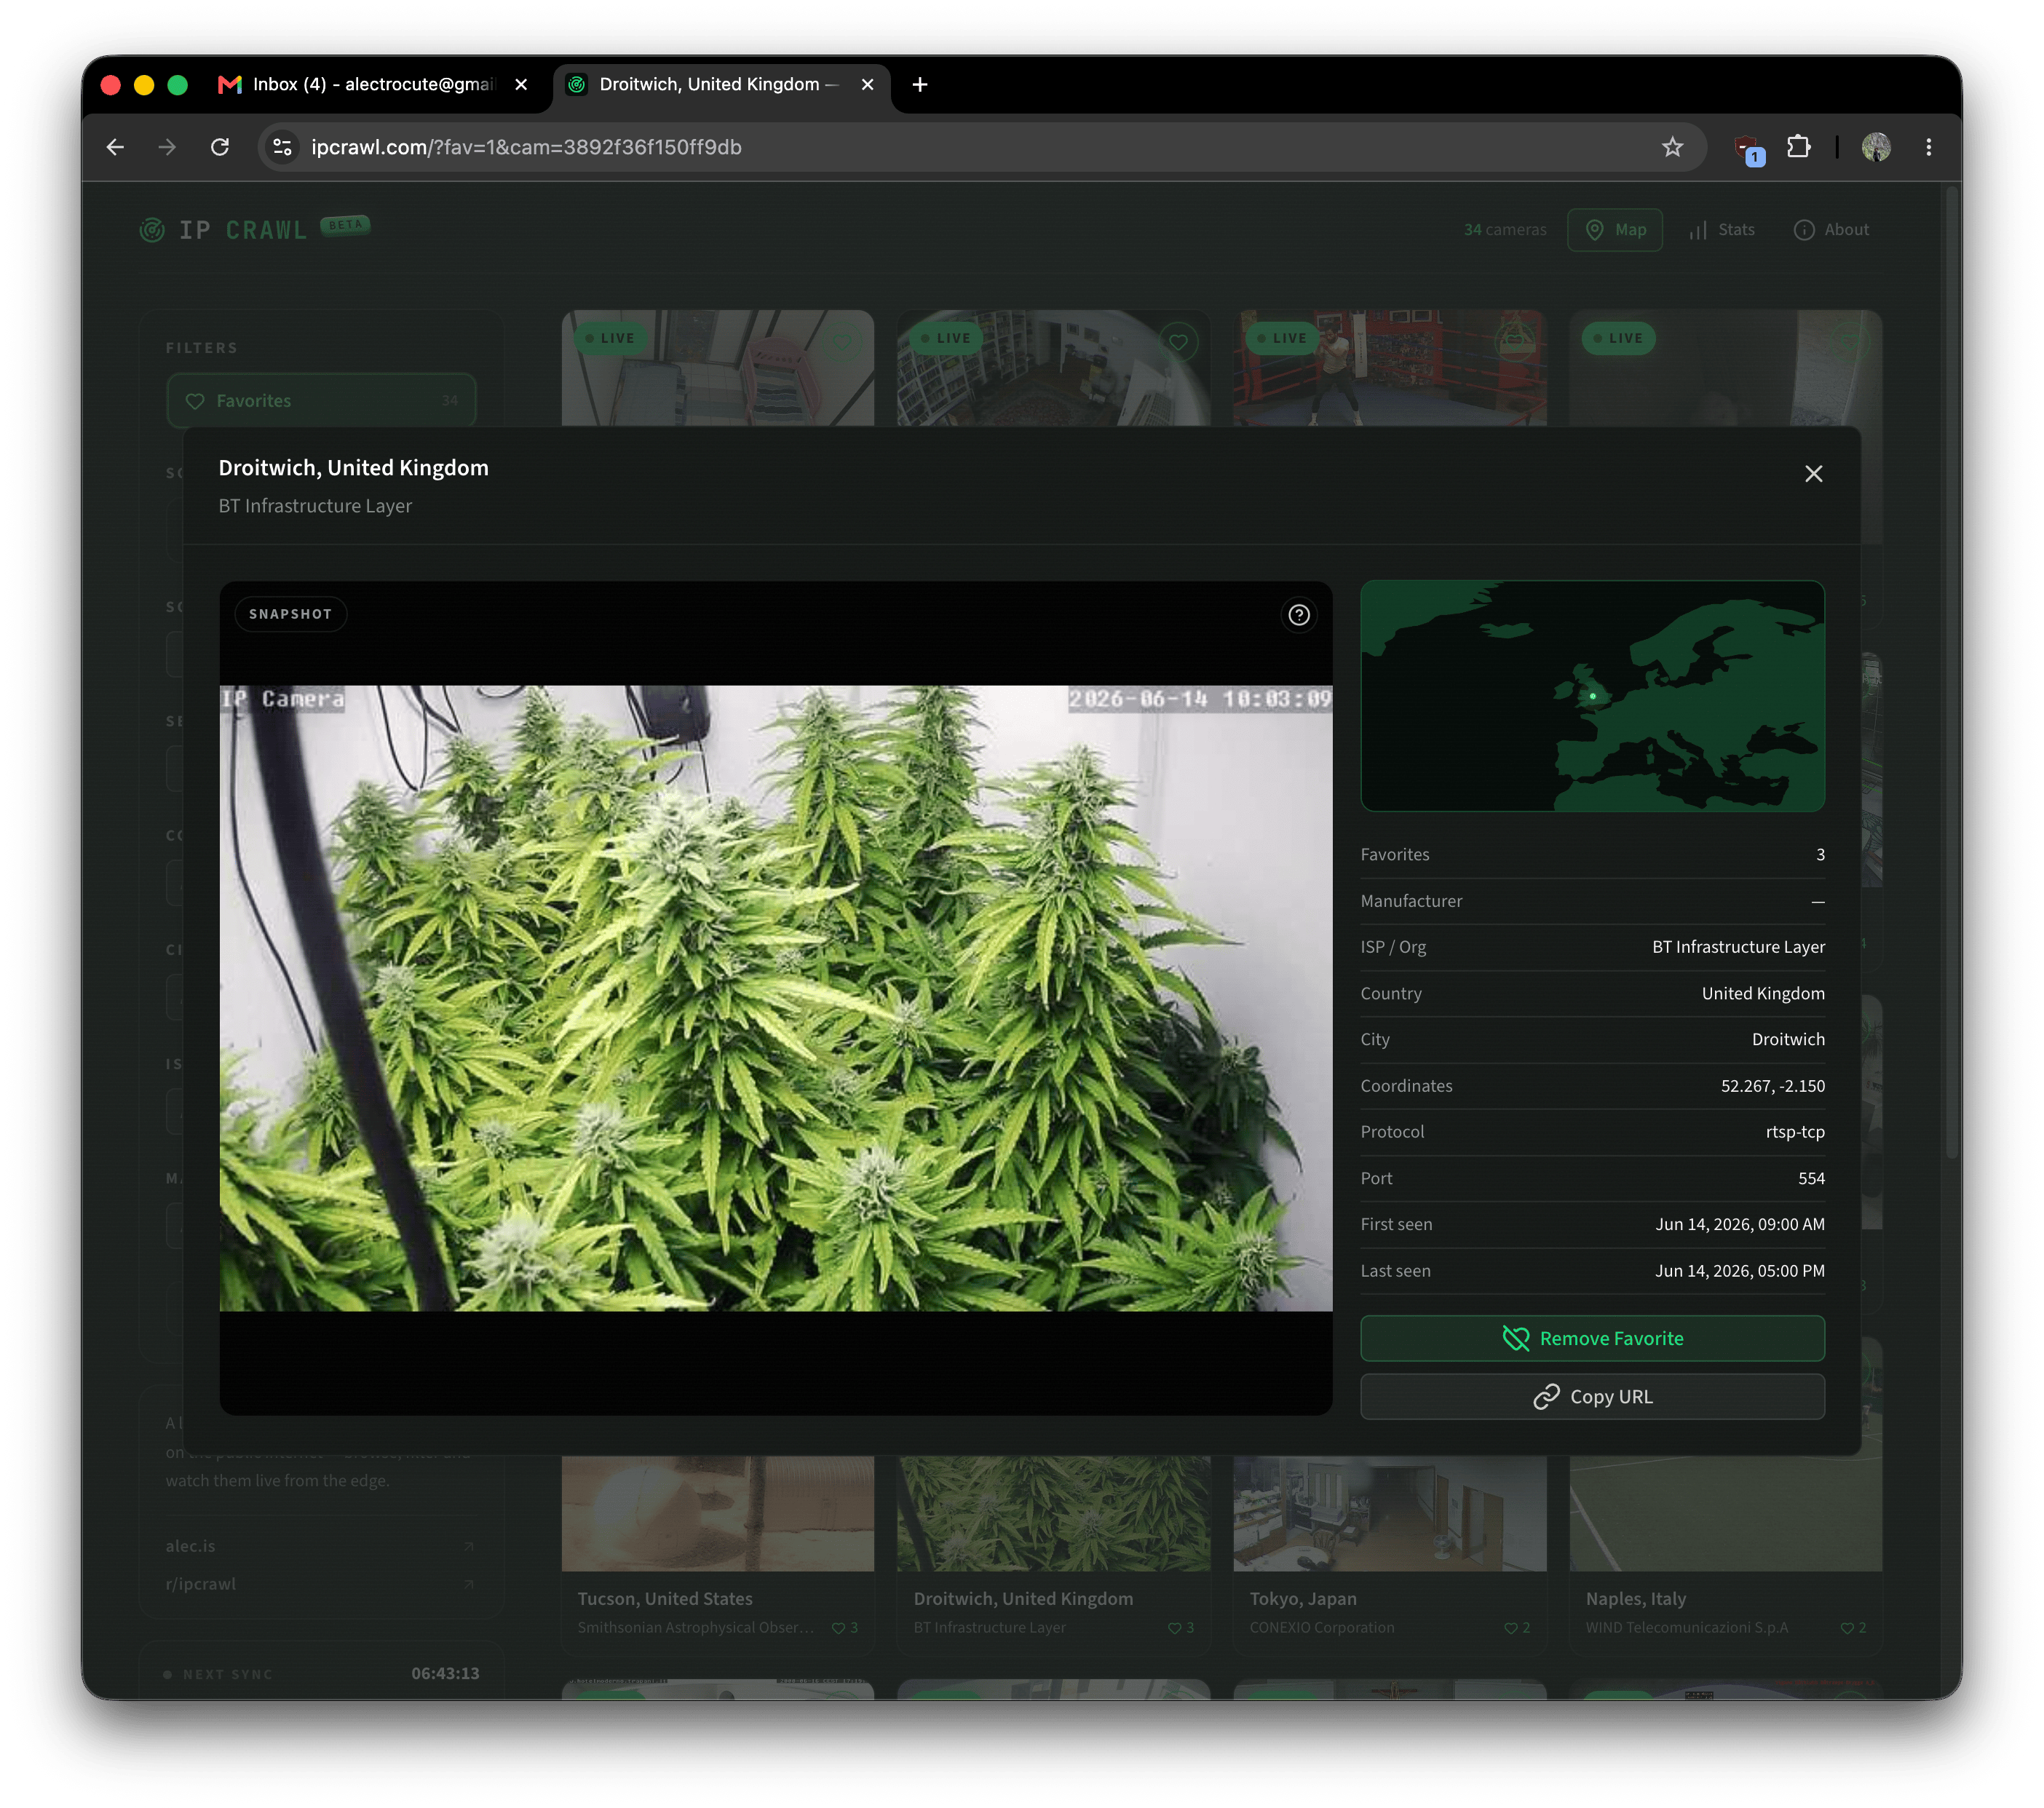This screenshot has height=1808, width=2044.
Task: Click the Country value United Kingdom
Action: (x=1763, y=994)
